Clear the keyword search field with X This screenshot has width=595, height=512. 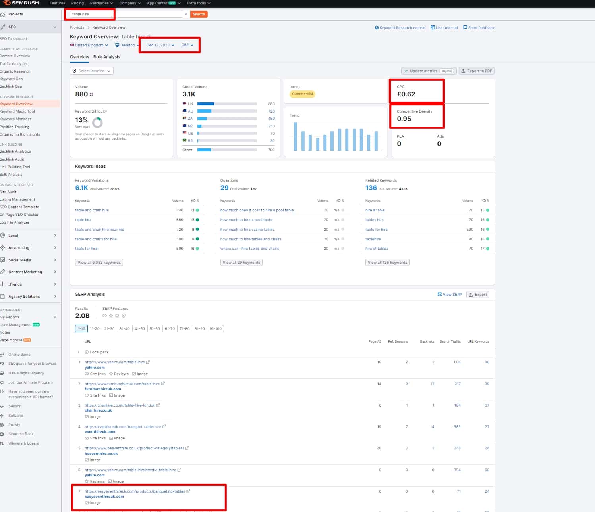point(186,14)
